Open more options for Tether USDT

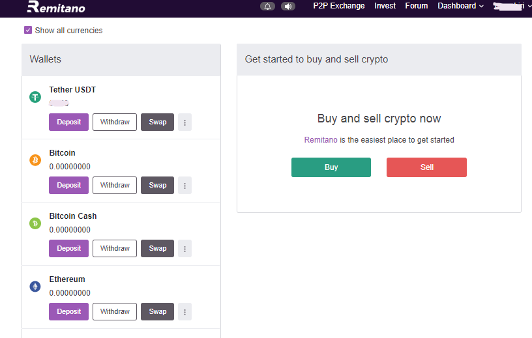coord(185,122)
